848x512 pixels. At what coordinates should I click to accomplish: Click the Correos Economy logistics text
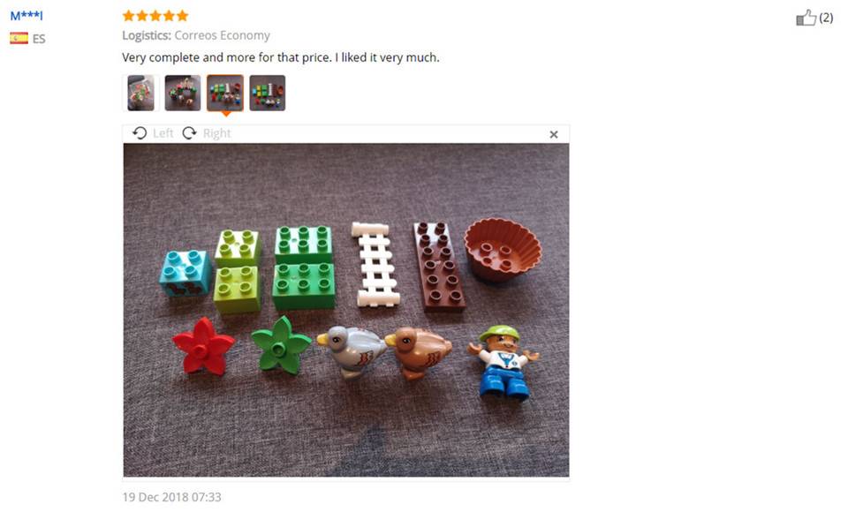coord(223,35)
